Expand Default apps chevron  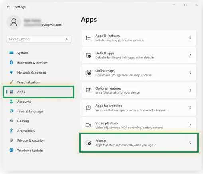pos(190,55)
